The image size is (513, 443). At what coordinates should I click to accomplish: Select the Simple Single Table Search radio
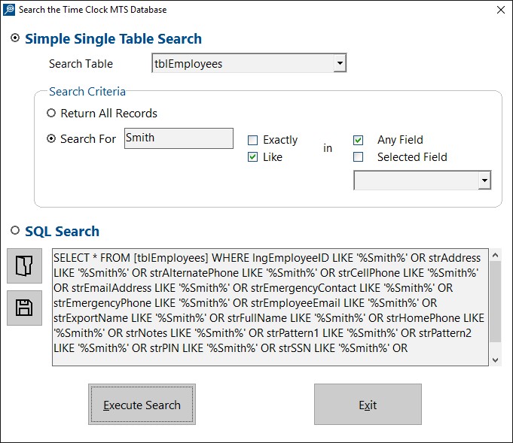coord(15,38)
